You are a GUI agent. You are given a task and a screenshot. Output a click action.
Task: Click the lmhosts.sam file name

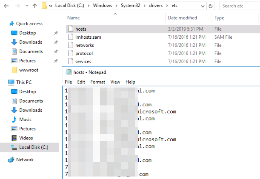(88, 37)
